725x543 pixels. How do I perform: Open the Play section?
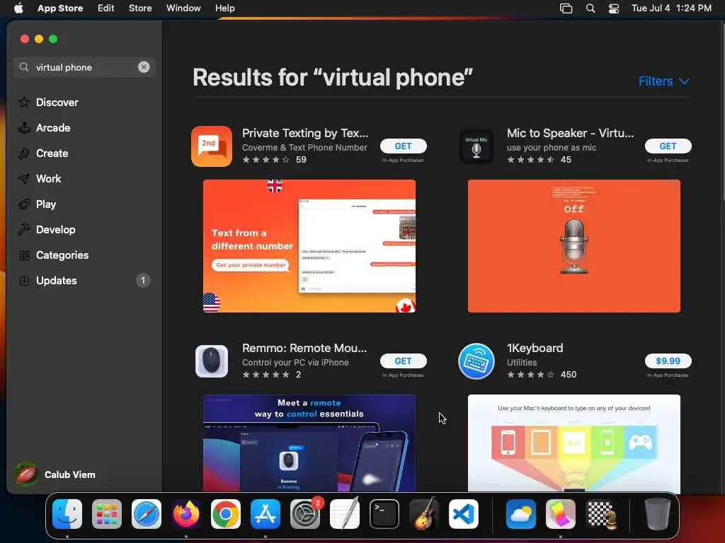coord(46,204)
